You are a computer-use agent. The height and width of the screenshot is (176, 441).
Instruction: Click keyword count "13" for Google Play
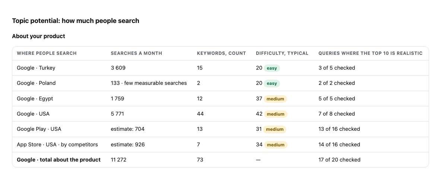pyautogui.click(x=200, y=129)
